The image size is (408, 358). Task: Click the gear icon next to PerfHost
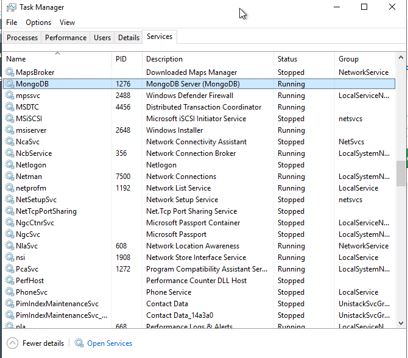[x=10, y=280]
